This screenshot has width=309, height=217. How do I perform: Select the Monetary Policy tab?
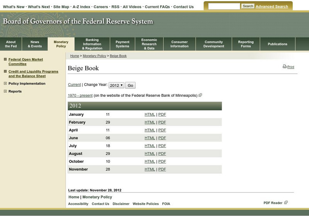tap(61, 44)
